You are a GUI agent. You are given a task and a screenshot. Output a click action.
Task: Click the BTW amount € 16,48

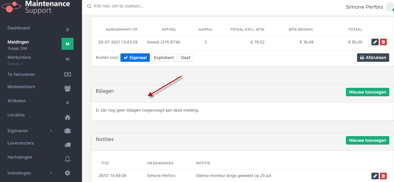pyautogui.click(x=307, y=42)
